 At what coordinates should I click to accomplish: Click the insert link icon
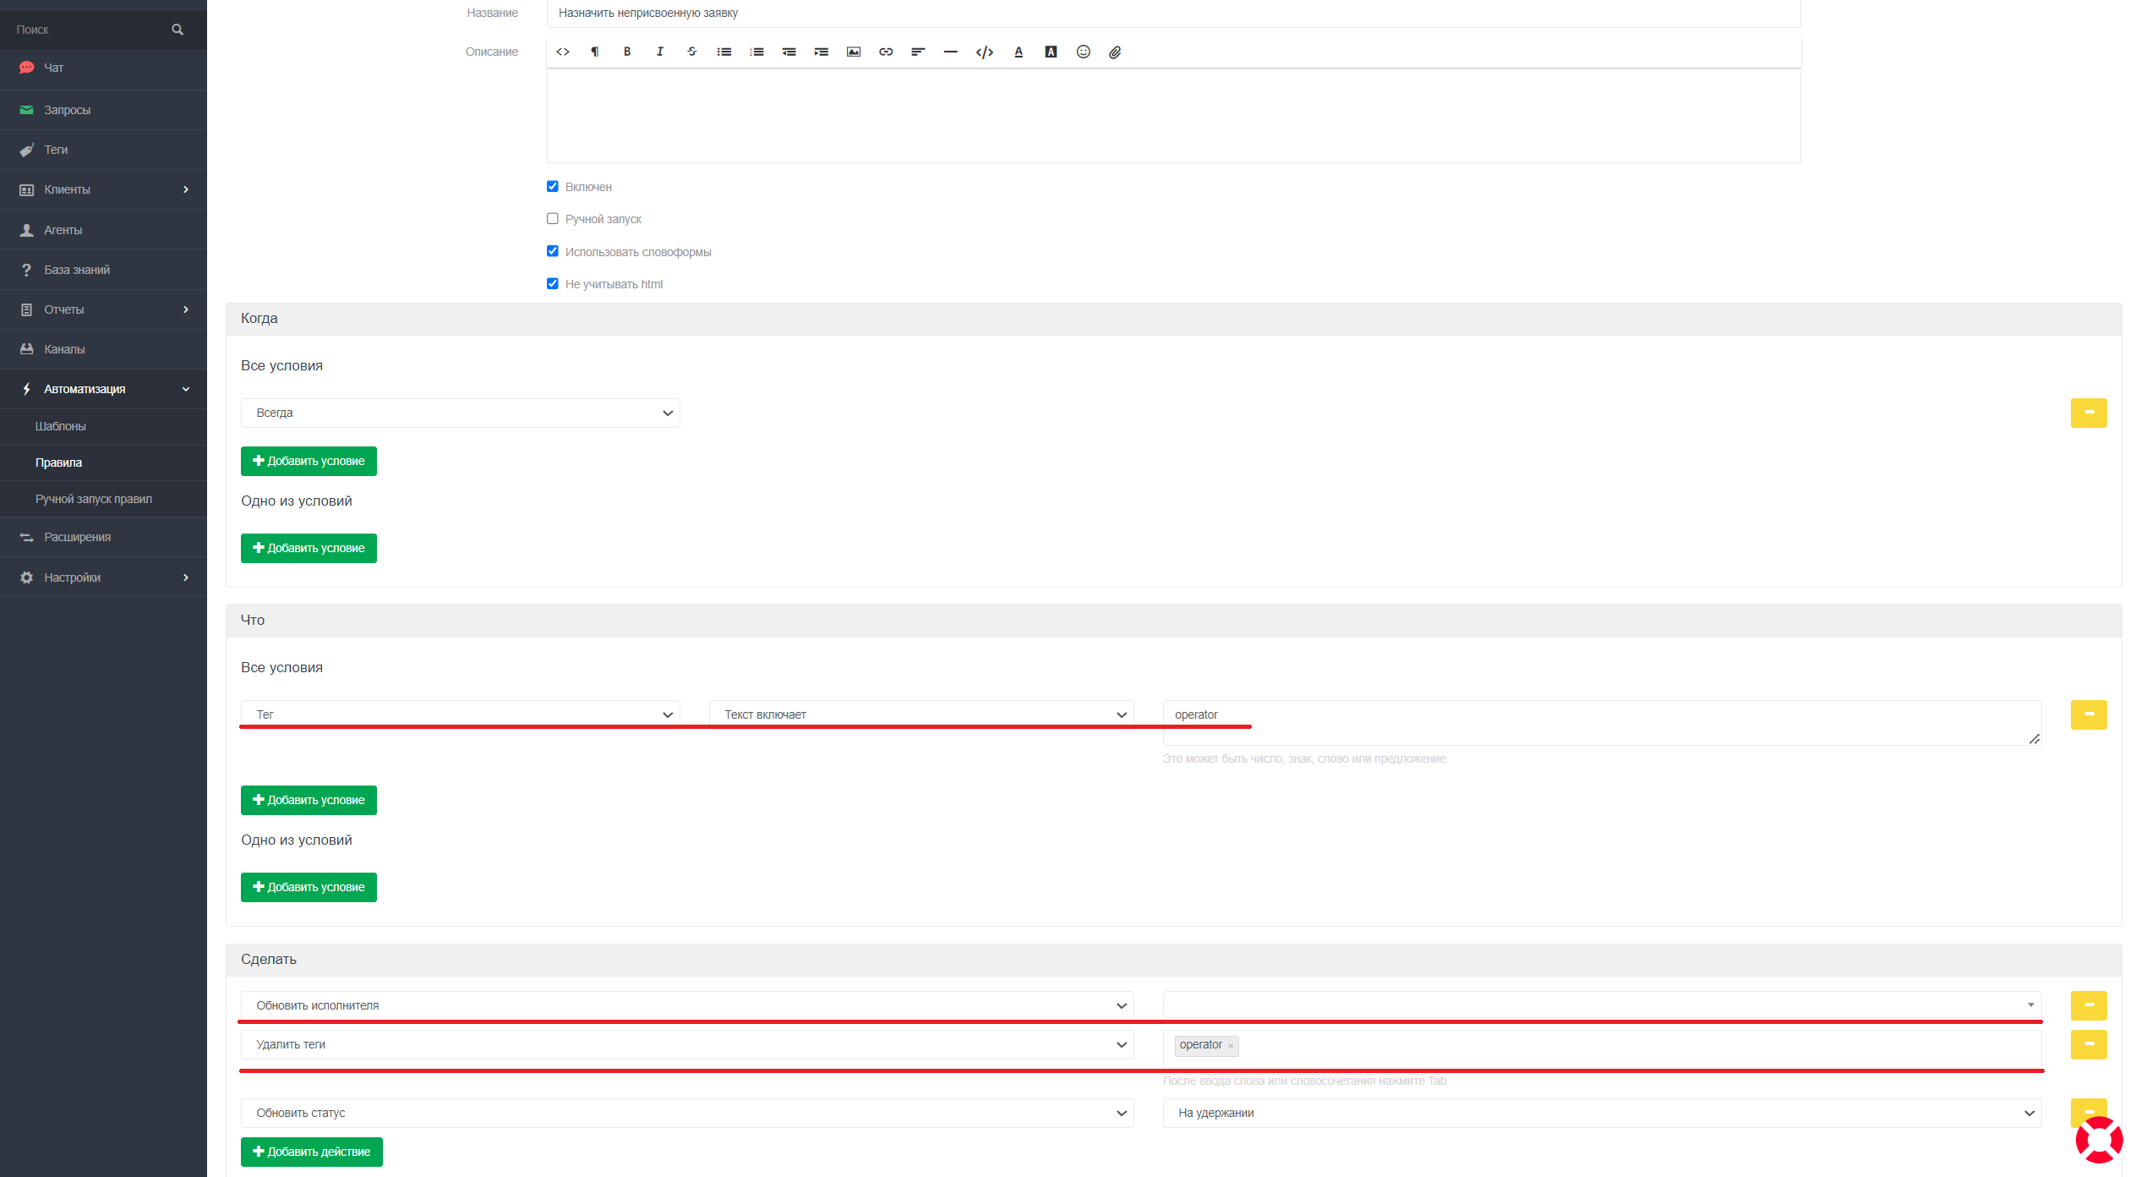(x=886, y=52)
